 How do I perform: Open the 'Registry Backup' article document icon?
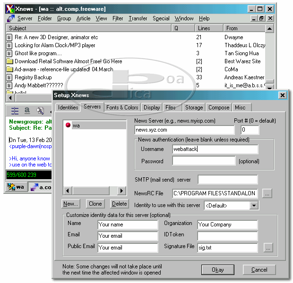coord(9,77)
